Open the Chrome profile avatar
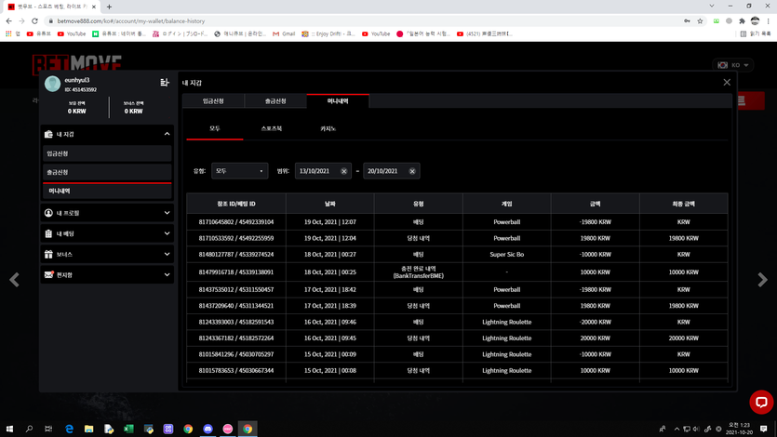The image size is (777, 437). point(755,20)
